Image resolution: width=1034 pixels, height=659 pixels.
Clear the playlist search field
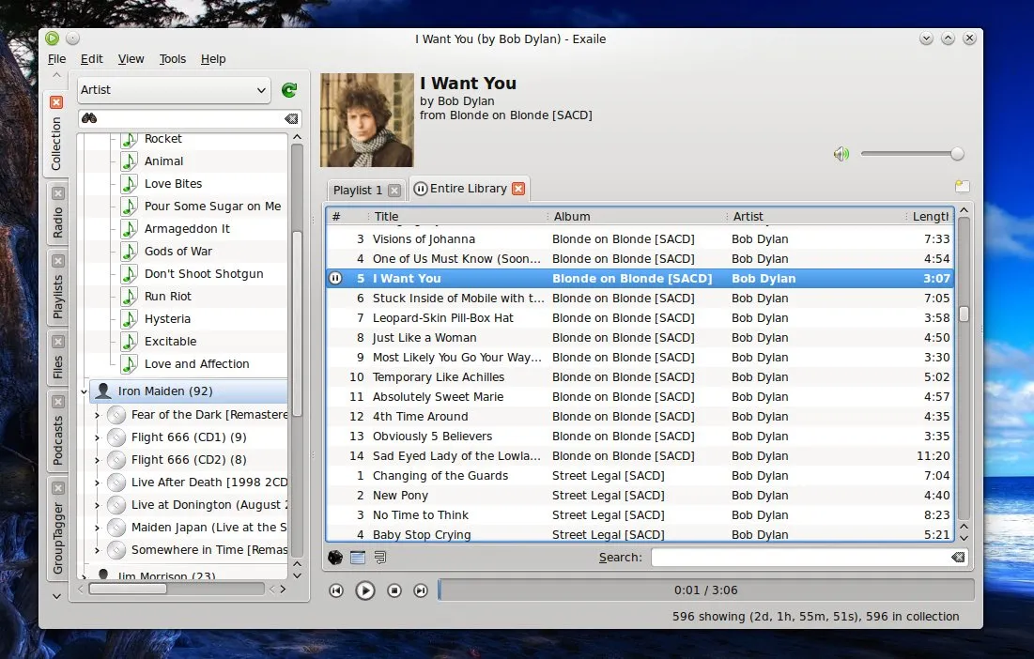tap(957, 558)
